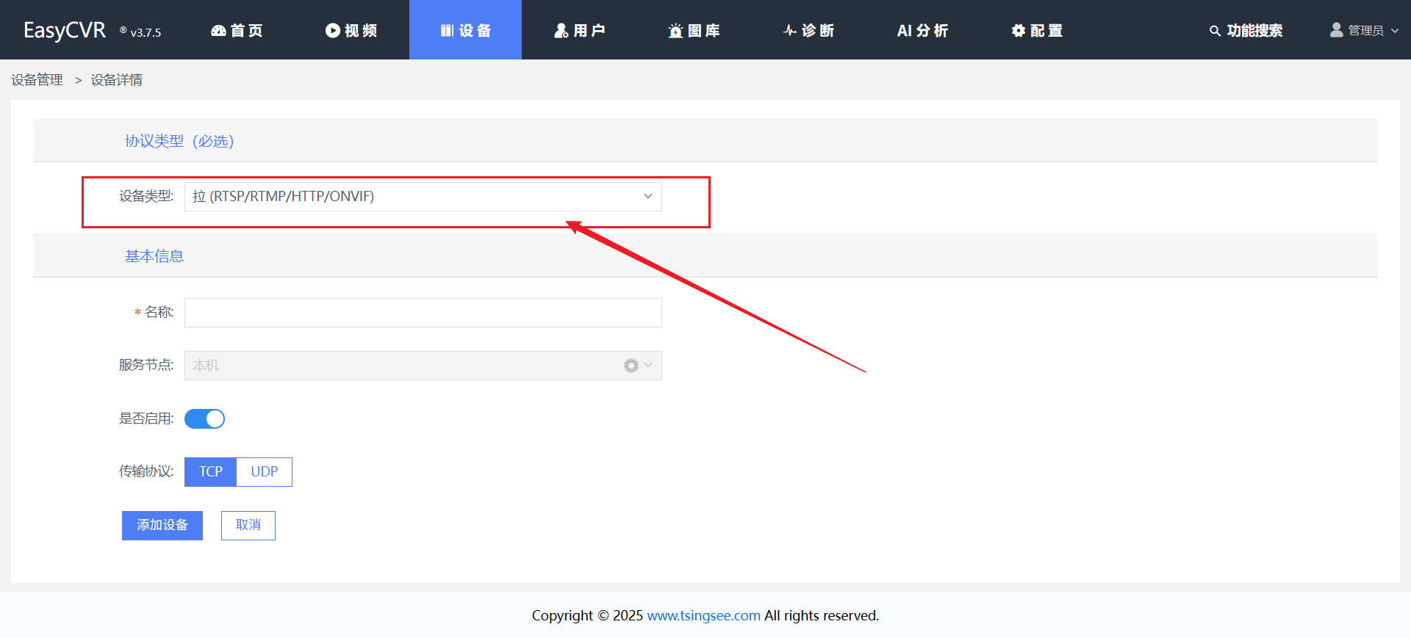The height and width of the screenshot is (638, 1411).
Task: Expand the 管理员 account menu
Action: click(1365, 31)
